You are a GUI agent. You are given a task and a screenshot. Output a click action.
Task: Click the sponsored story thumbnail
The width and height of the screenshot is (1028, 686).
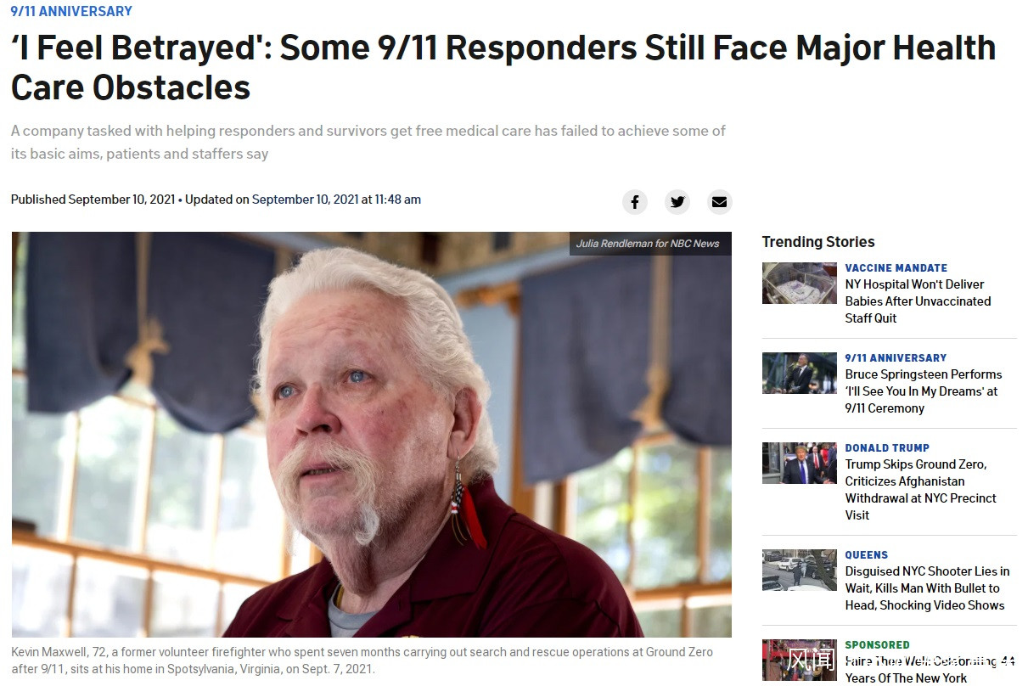point(799,661)
